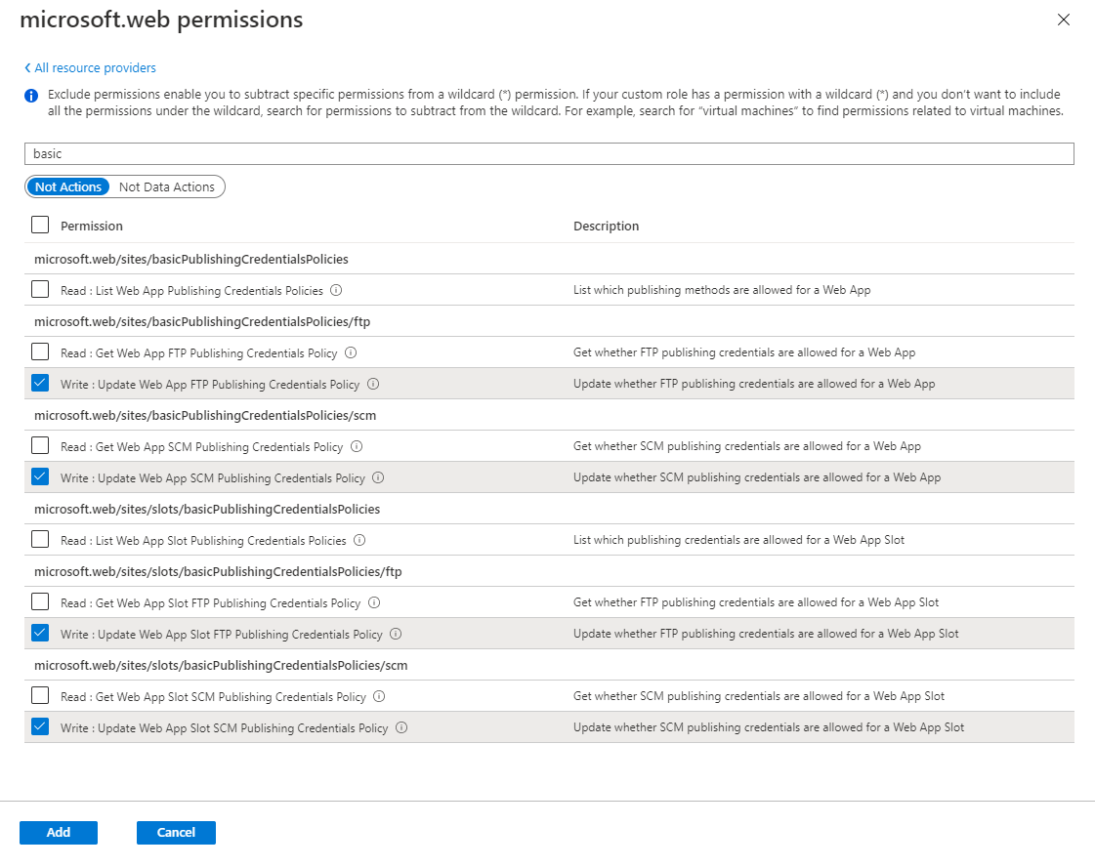Check "Read : Get Web App Slot FTP Publishing Credentials Policy"
This screenshot has height=868, width=1095.
tap(39, 601)
